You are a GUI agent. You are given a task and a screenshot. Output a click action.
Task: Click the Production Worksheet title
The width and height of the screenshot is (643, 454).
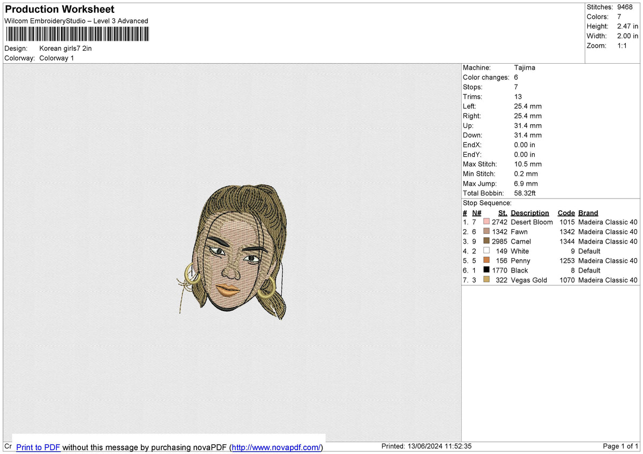coord(59,10)
